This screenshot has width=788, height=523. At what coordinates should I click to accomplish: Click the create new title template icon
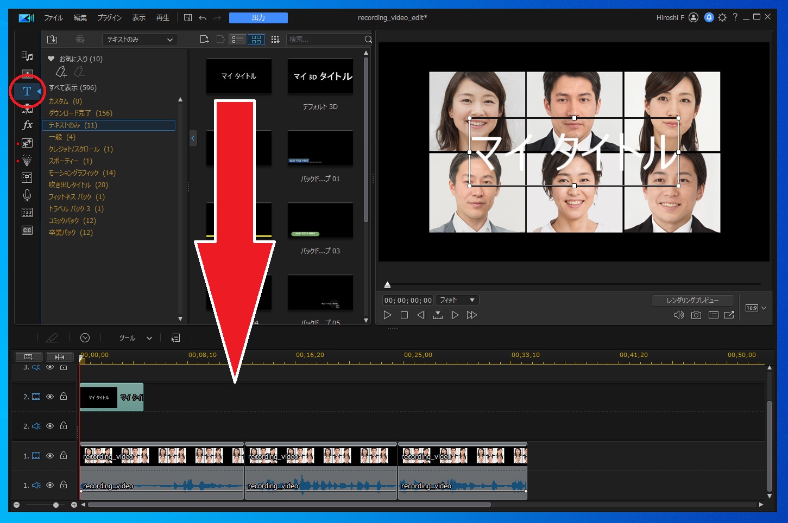click(x=205, y=40)
